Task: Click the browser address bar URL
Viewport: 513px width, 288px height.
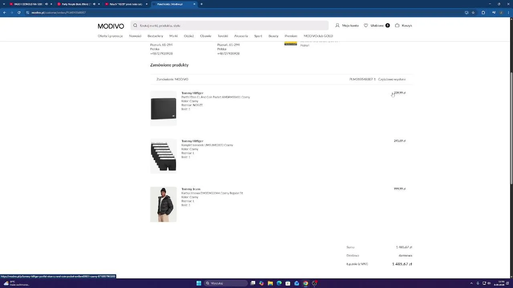Action: pos(59,12)
